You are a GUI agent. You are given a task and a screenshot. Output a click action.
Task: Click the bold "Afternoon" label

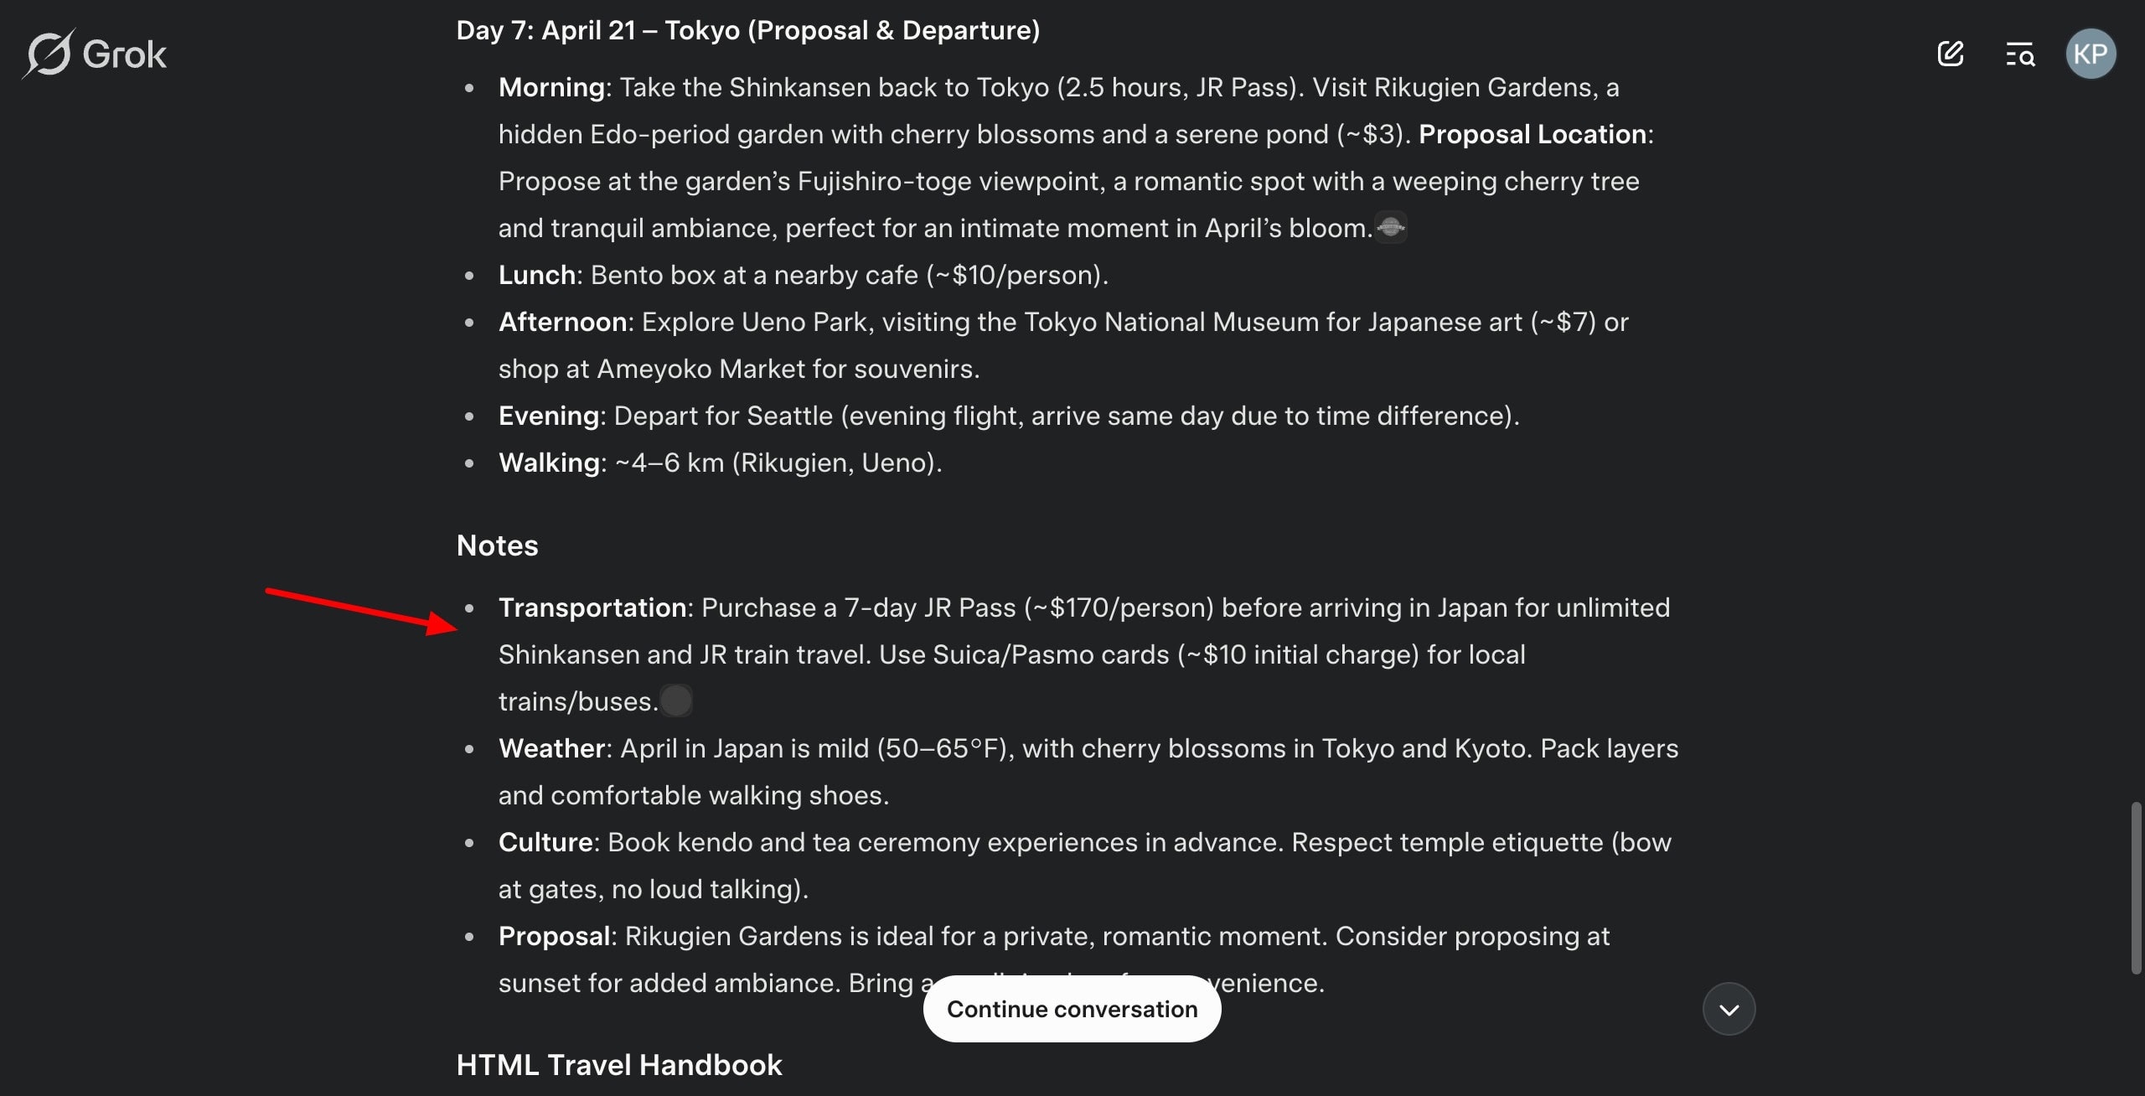coord(562,322)
